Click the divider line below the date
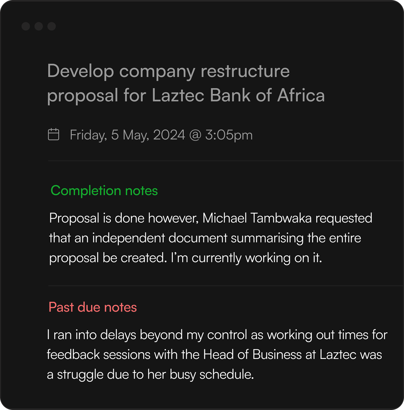This screenshot has width=404, height=410. [x=225, y=161]
